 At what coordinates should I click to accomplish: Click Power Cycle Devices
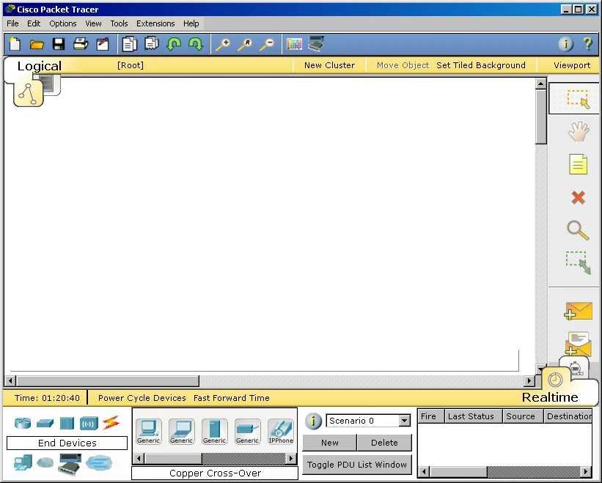142,398
